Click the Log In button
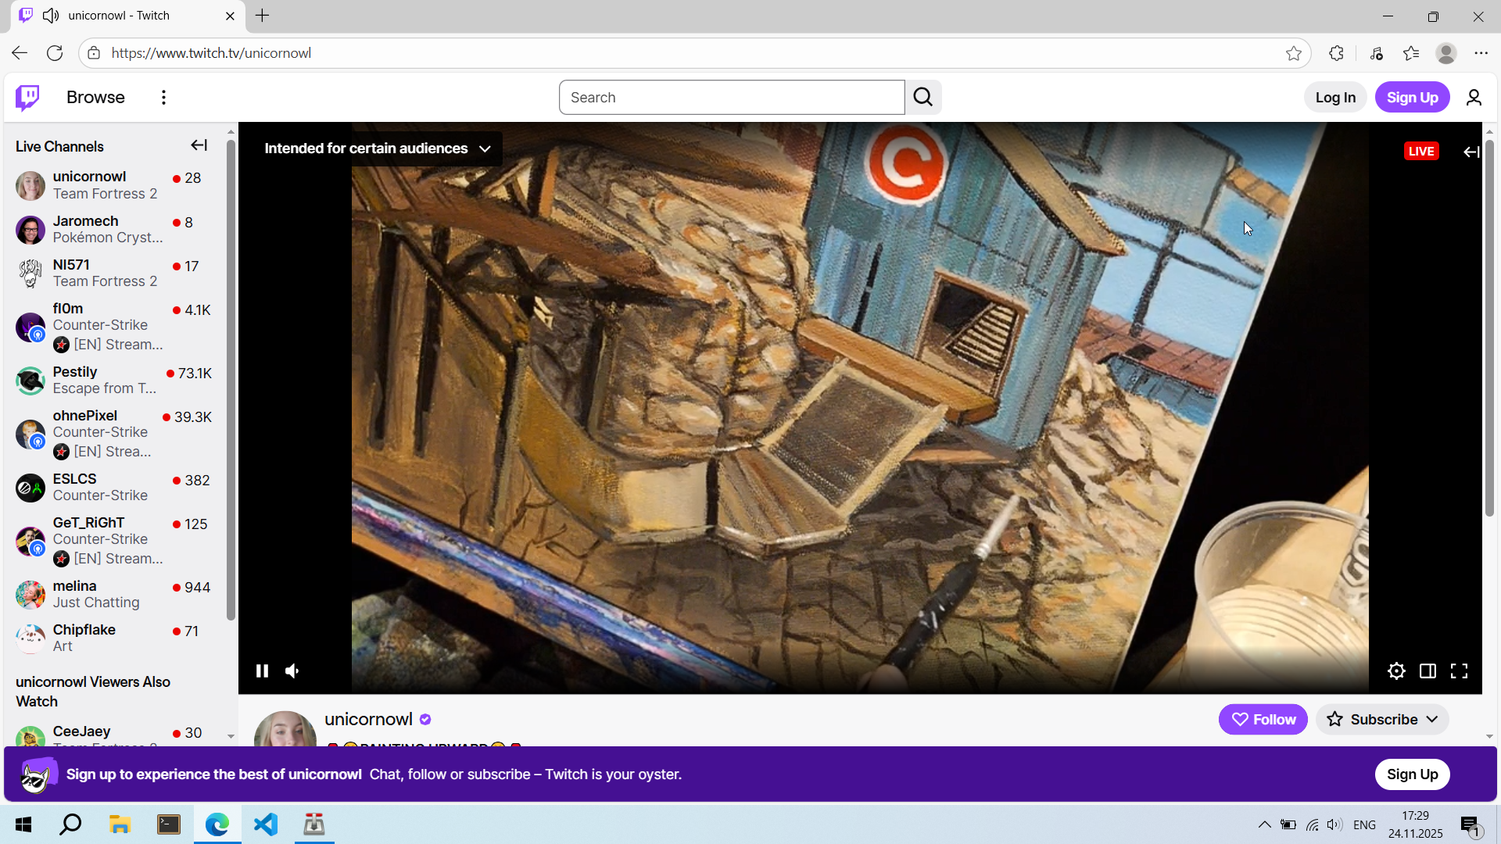1501x844 pixels. coord(1334,98)
